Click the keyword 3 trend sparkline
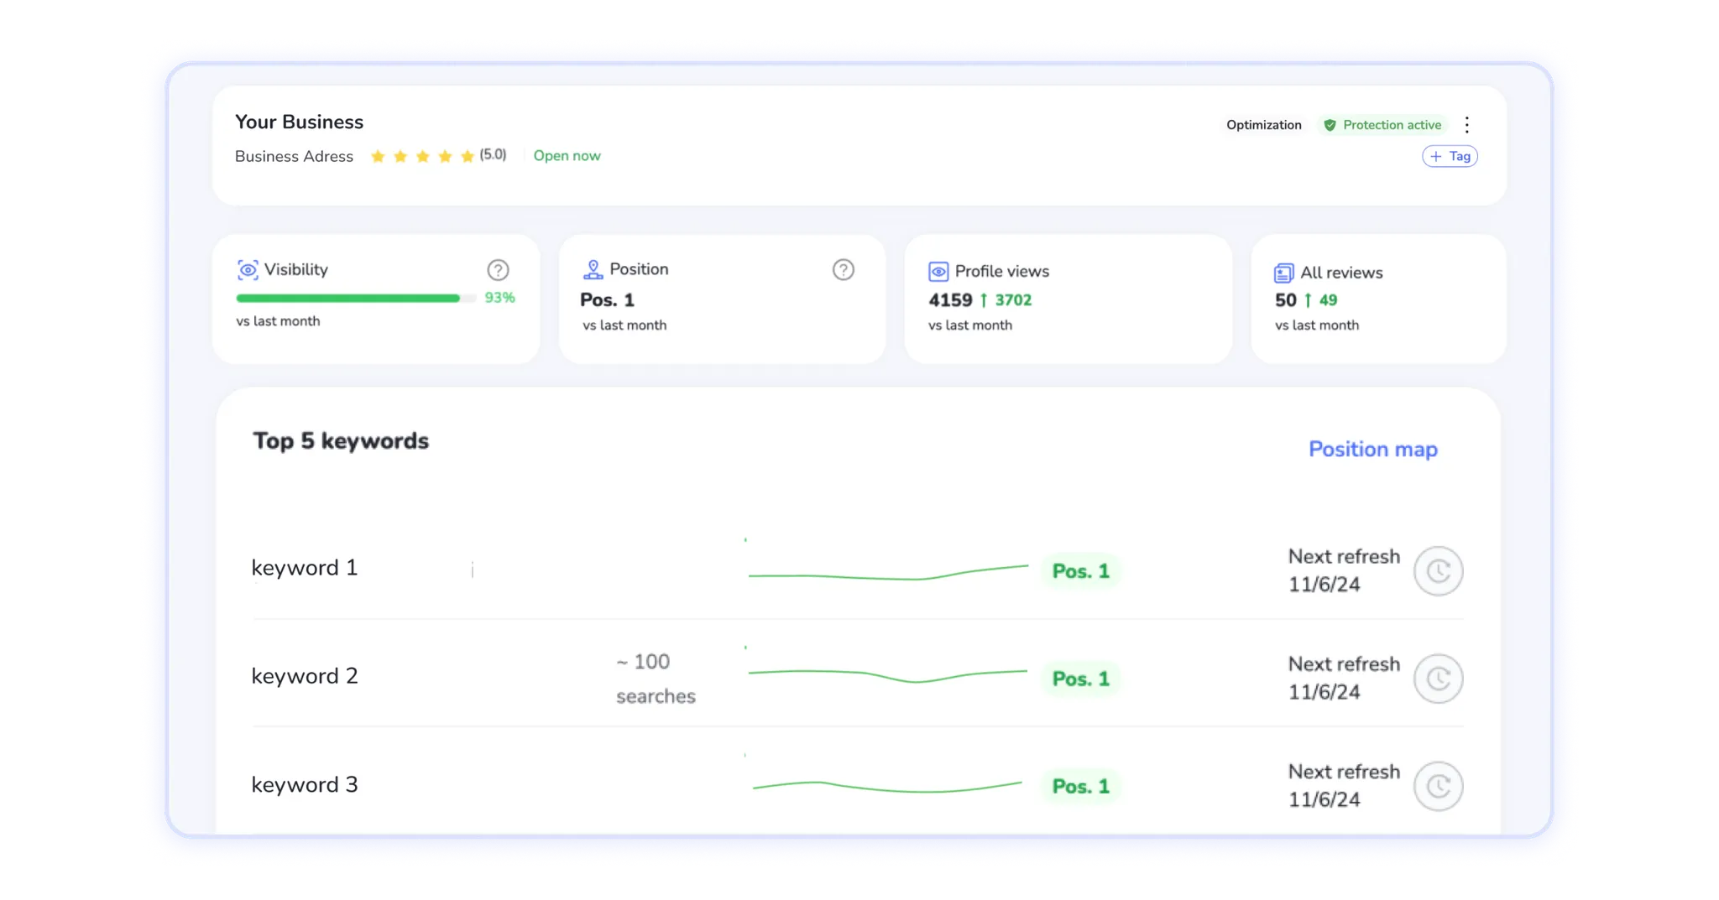Image resolution: width=1719 pixels, height=900 pixels. (x=887, y=787)
